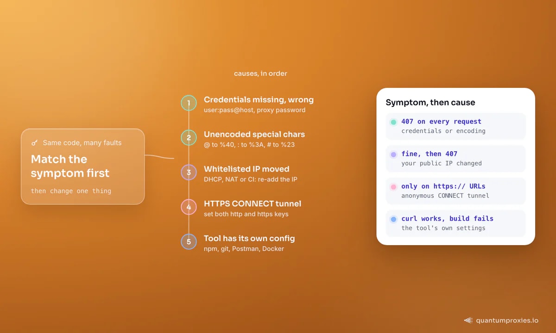Select the "HTTPS CONNECT tunnel" heading
The image size is (556, 333).
[x=253, y=204]
